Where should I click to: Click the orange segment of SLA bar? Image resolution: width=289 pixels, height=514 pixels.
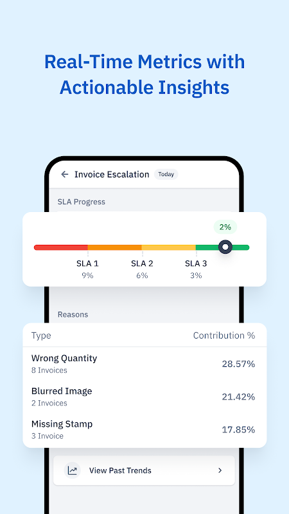pyautogui.click(x=115, y=247)
